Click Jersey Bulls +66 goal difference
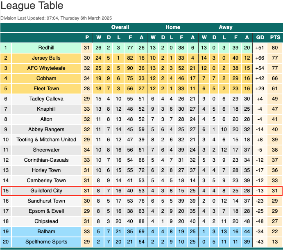Screen dimensions: 283x250 click(x=260, y=58)
